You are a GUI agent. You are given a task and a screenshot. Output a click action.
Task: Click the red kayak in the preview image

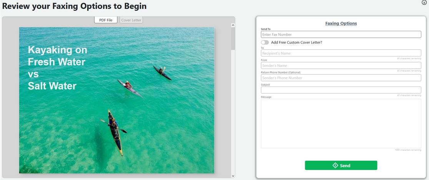tap(129, 87)
